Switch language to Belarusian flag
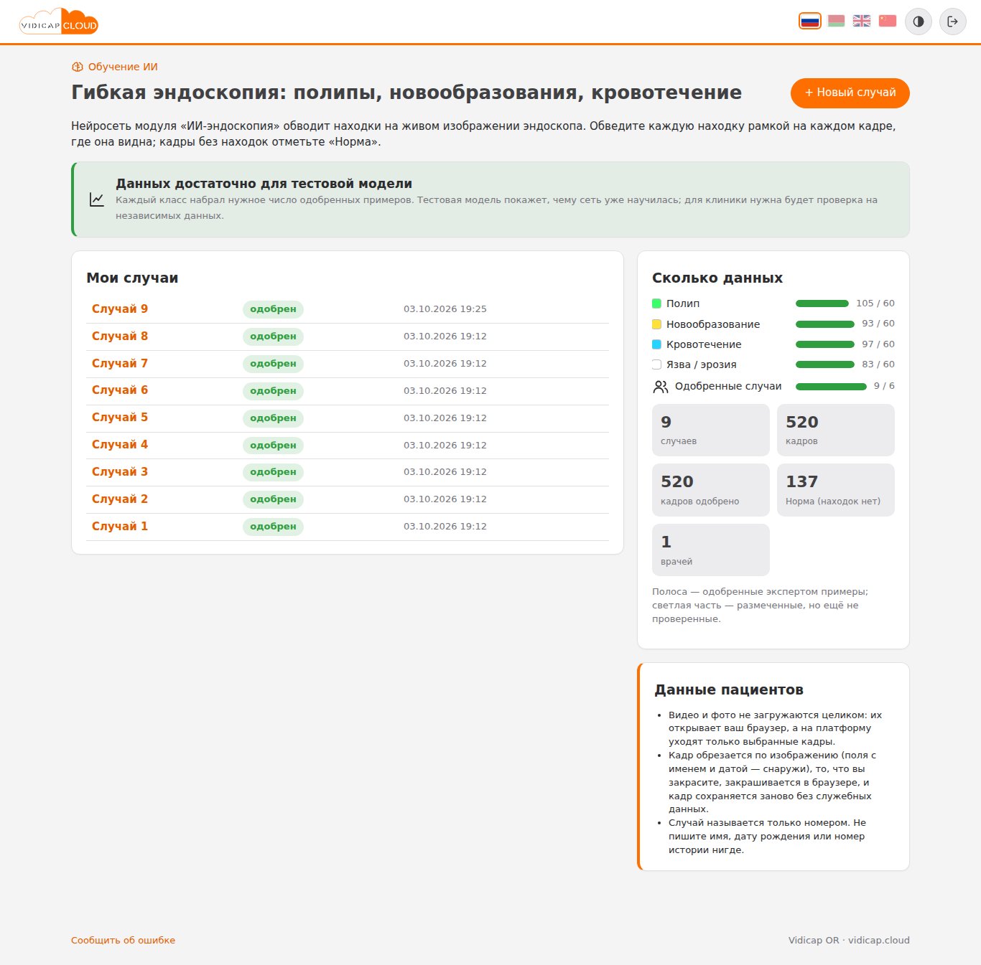 tap(836, 21)
